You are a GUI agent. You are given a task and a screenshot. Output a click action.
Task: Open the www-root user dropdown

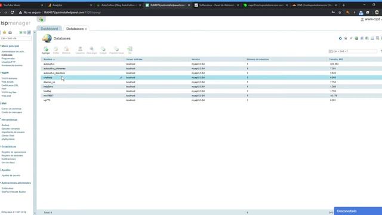(371, 19)
